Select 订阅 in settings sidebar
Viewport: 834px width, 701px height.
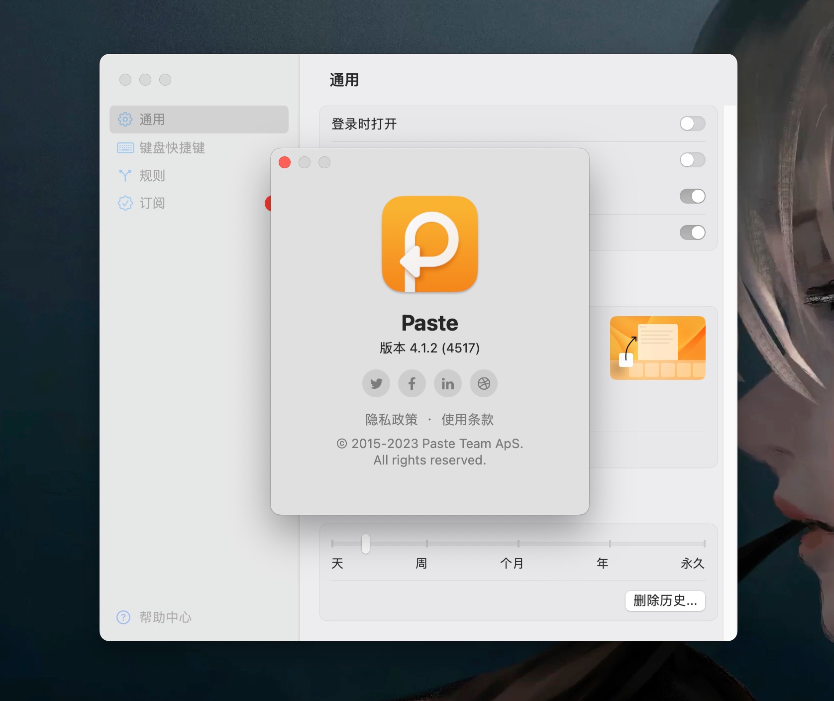pyautogui.click(x=199, y=203)
